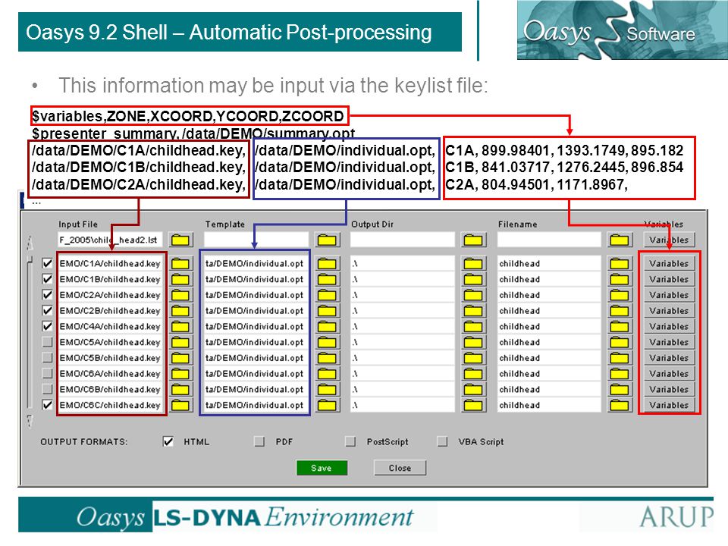728x546 pixels.
Task: Browse output directory folder in the C6A row
Action: point(473,374)
